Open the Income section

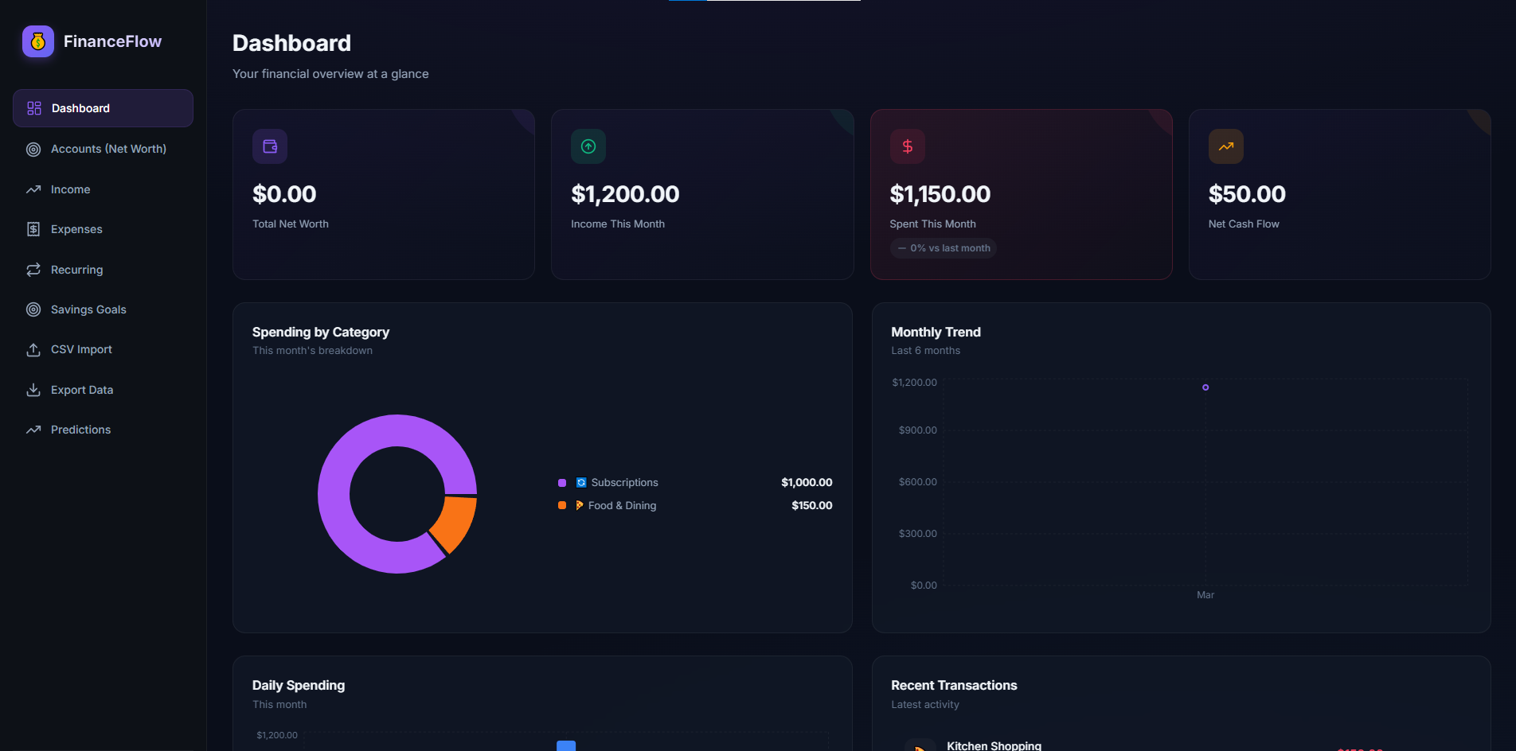70,189
